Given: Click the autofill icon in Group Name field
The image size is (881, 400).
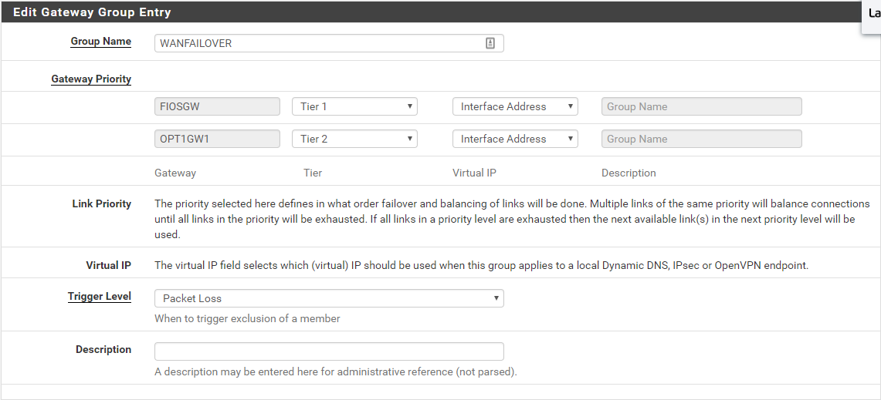Looking at the screenshot, I should pos(490,43).
